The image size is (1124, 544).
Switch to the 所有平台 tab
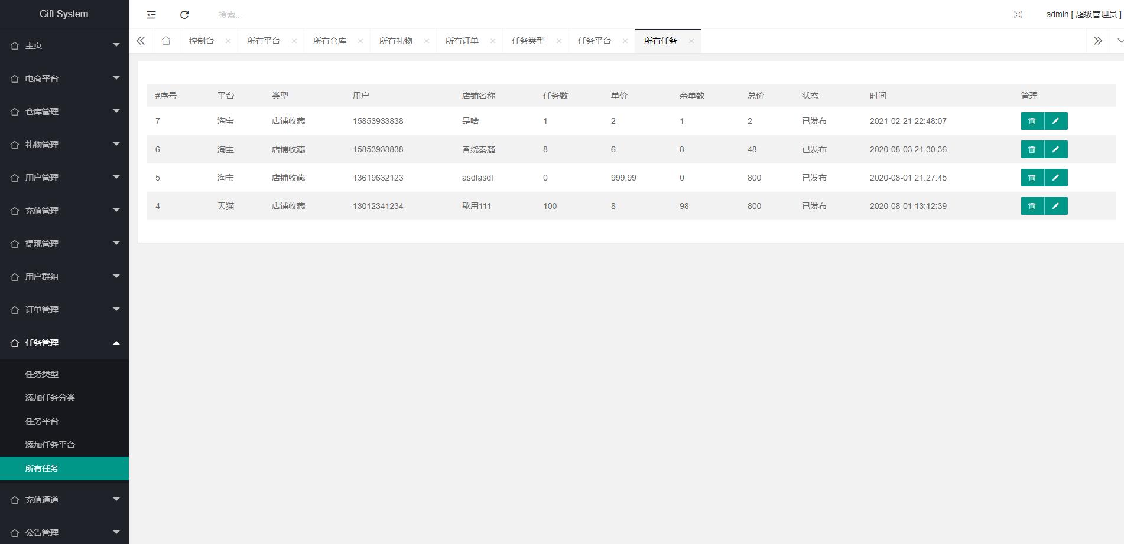[264, 41]
